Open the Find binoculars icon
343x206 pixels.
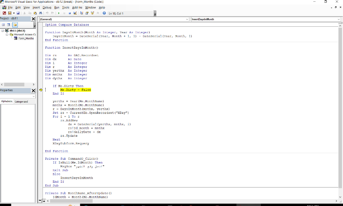[x=40, y=13]
